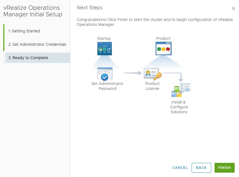239x177 pixels.
Task: Click the 'Set Administrator Password' caption
Action: point(108,86)
